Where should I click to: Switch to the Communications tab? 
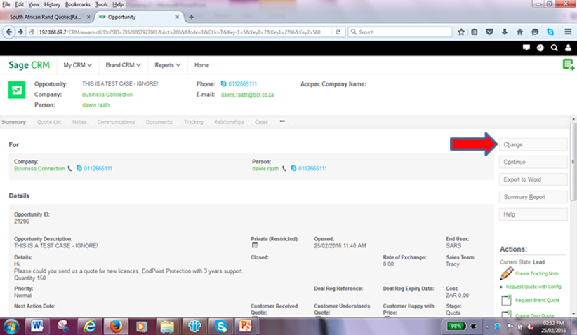point(116,122)
